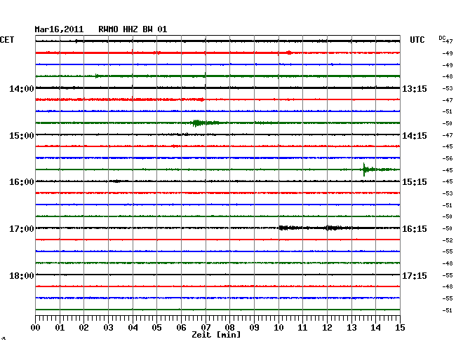
Task: Click the 11 minute axis tick label
Action: [x=302, y=327]
